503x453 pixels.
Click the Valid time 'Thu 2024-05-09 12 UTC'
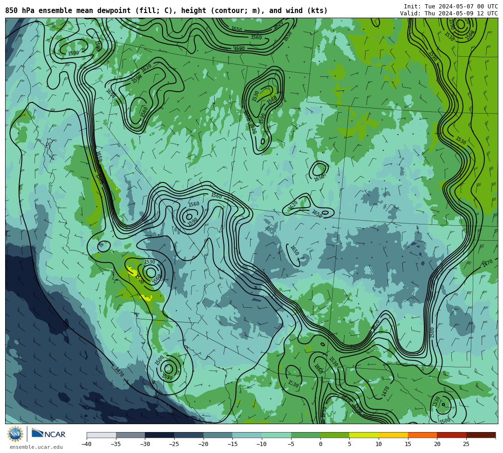(461, 14)
